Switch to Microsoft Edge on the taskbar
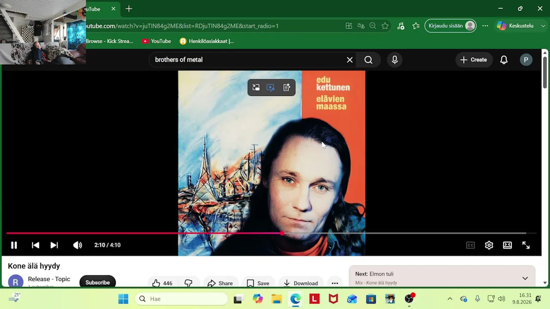The image size is (550, 309). click(296, 299)
